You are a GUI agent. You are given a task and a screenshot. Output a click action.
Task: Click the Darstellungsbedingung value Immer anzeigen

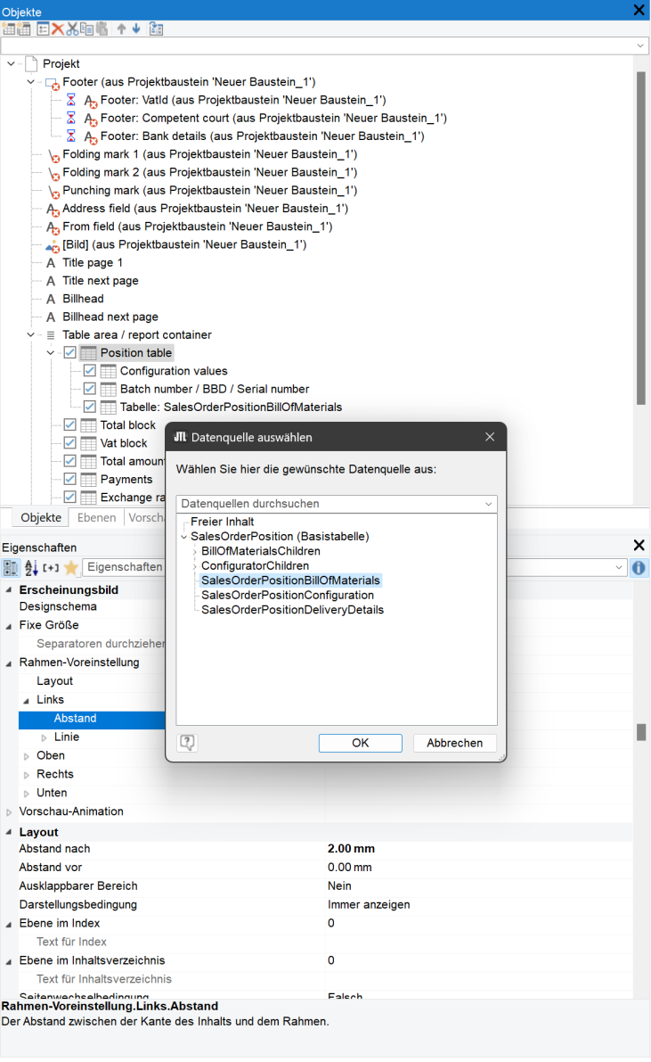(x=369, y=906)
